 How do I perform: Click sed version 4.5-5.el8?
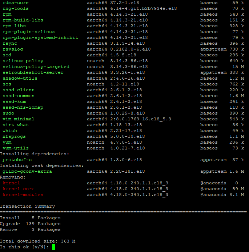click(123, 55)
